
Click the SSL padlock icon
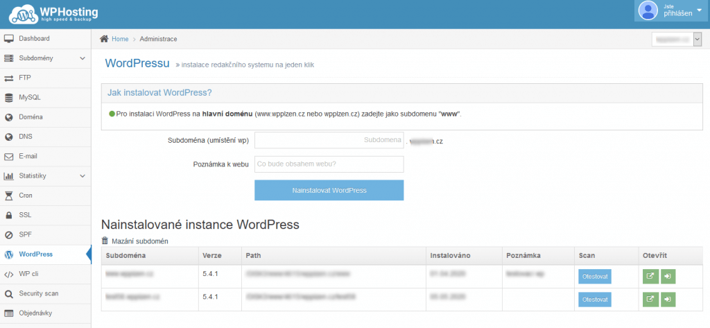pyautogui.click(x=8, y=215)
